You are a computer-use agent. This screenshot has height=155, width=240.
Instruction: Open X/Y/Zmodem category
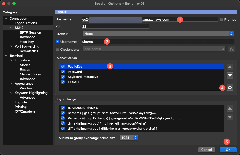coord(25,111)
